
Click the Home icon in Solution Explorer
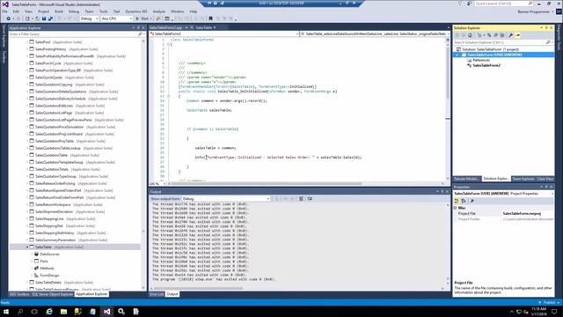click(470, 35)
